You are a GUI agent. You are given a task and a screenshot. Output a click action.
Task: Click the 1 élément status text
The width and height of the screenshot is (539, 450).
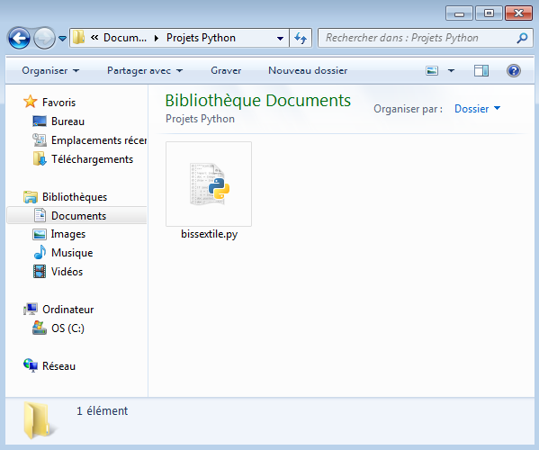(102, 410)
